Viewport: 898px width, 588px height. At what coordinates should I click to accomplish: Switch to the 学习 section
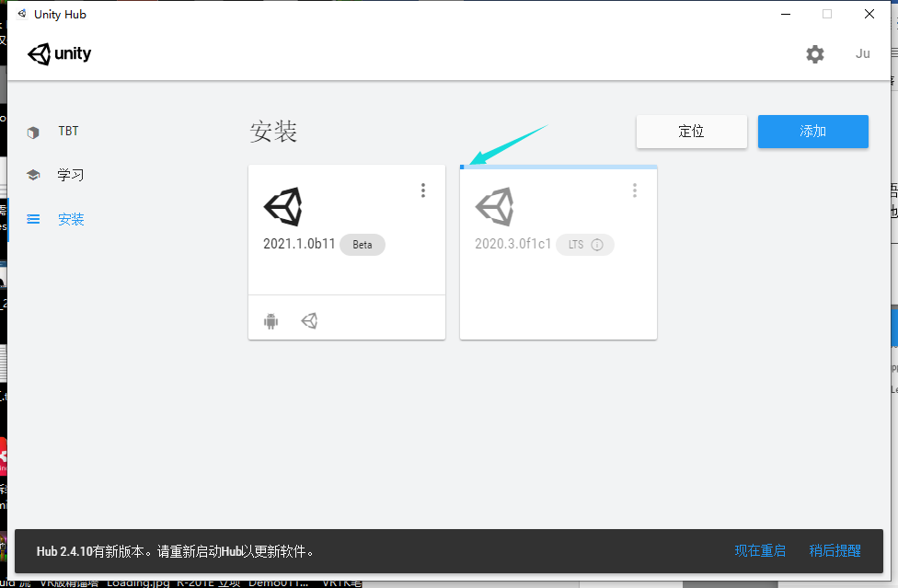coord(71,175)
